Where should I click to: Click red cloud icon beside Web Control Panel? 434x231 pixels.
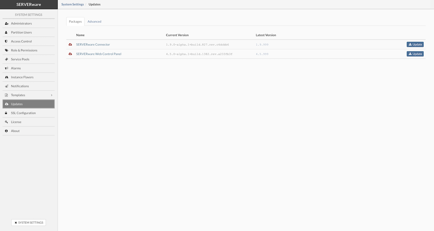(x=70, y=54)
